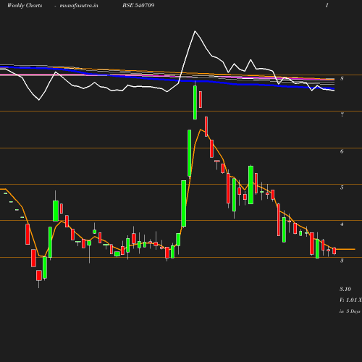Click the munafasutra.in label
Image resolution: width=362 pixels, height=362 pixels.
click(x=79, y=5)
